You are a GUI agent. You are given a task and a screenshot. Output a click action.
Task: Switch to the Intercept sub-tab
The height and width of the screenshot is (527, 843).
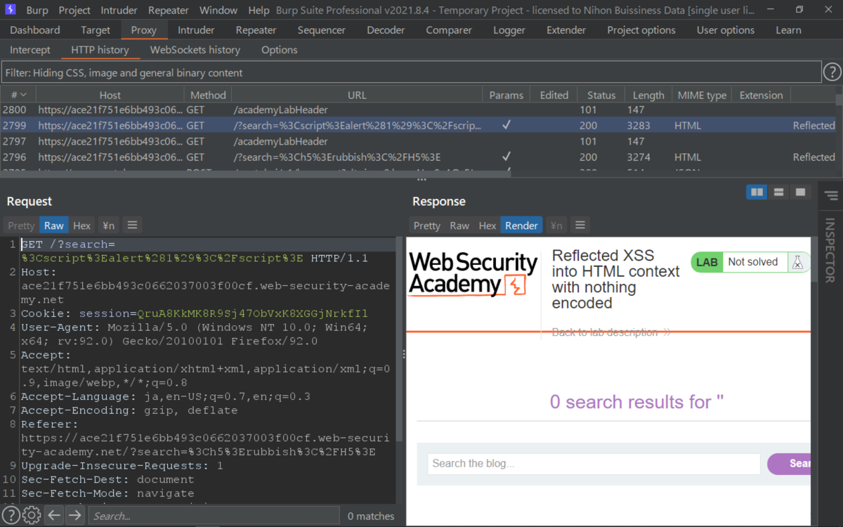coord(30,50)
